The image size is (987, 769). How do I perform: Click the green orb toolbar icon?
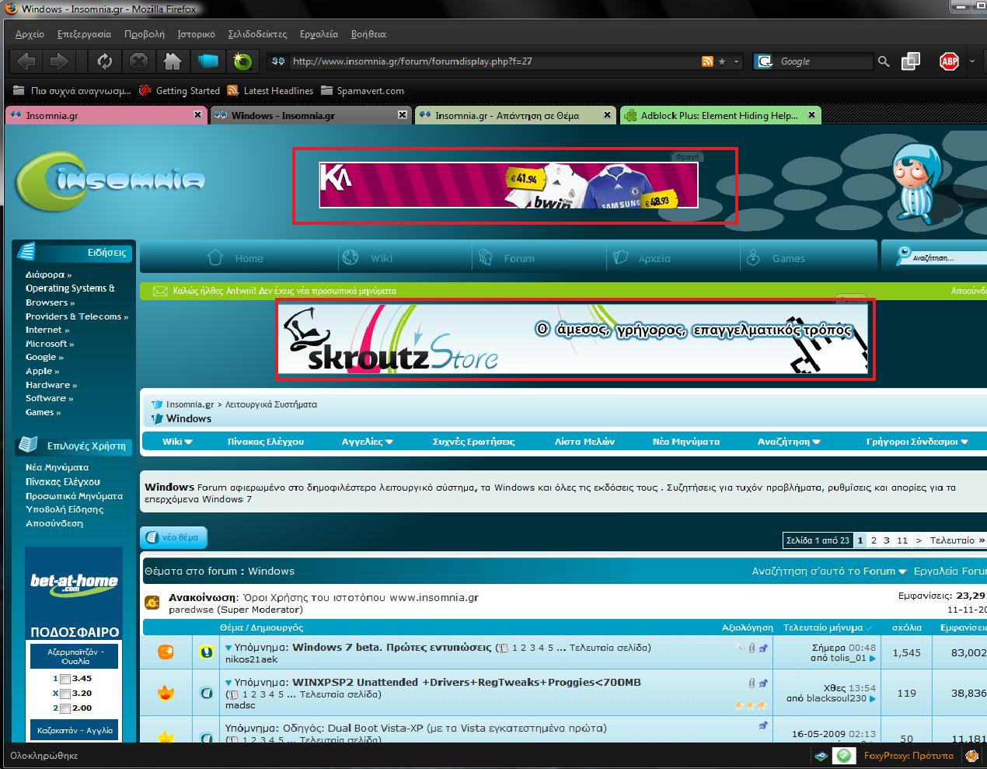(x=242, y=61)
